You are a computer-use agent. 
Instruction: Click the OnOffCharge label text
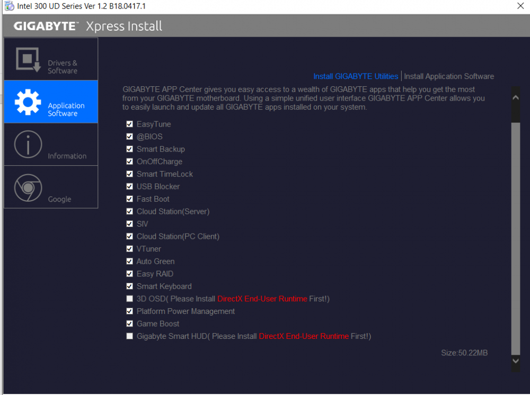(160, 161)
